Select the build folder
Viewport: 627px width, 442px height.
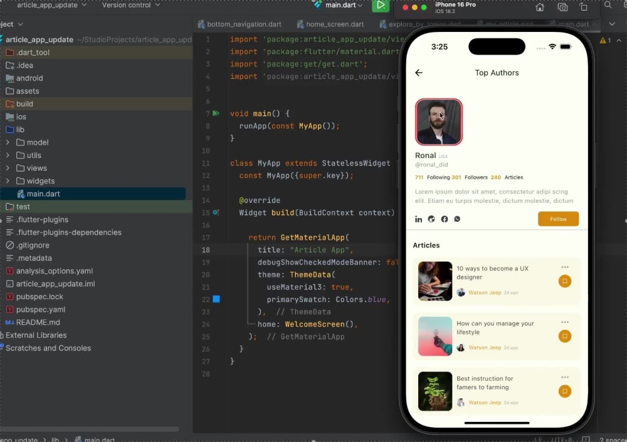[24, 104]
